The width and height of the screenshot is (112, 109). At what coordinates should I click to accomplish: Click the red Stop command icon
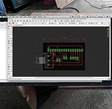point(55,21)
